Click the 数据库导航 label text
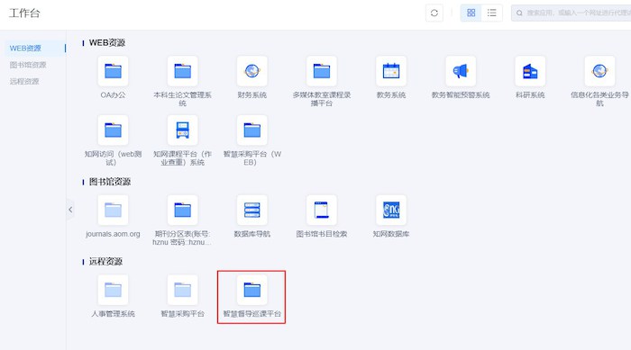This screenshot has height=350, width=631. pyautogui.click(x=252, y=234)
